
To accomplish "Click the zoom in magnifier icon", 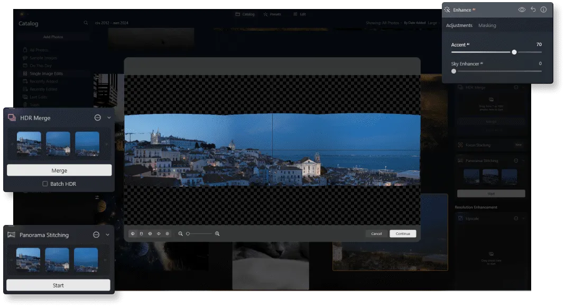I will tap(217, 233).
